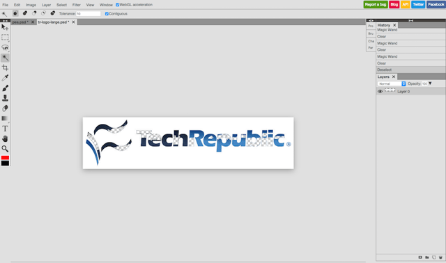Click the Twitter button

click(418, 5)
